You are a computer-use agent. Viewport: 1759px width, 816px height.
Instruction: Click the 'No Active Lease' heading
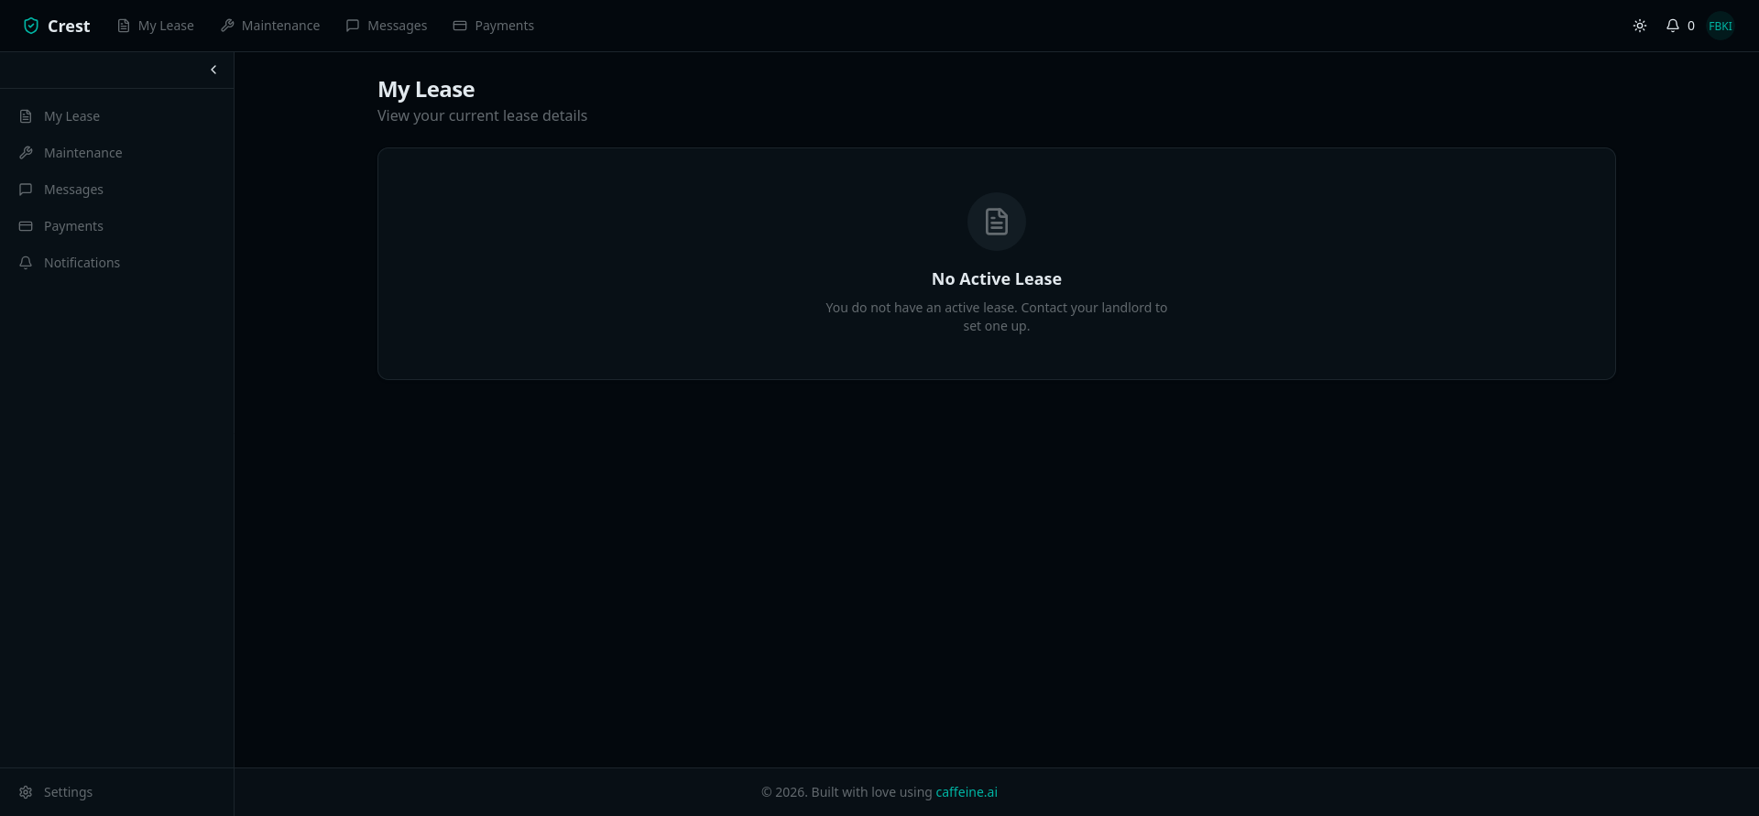(997, 279)
